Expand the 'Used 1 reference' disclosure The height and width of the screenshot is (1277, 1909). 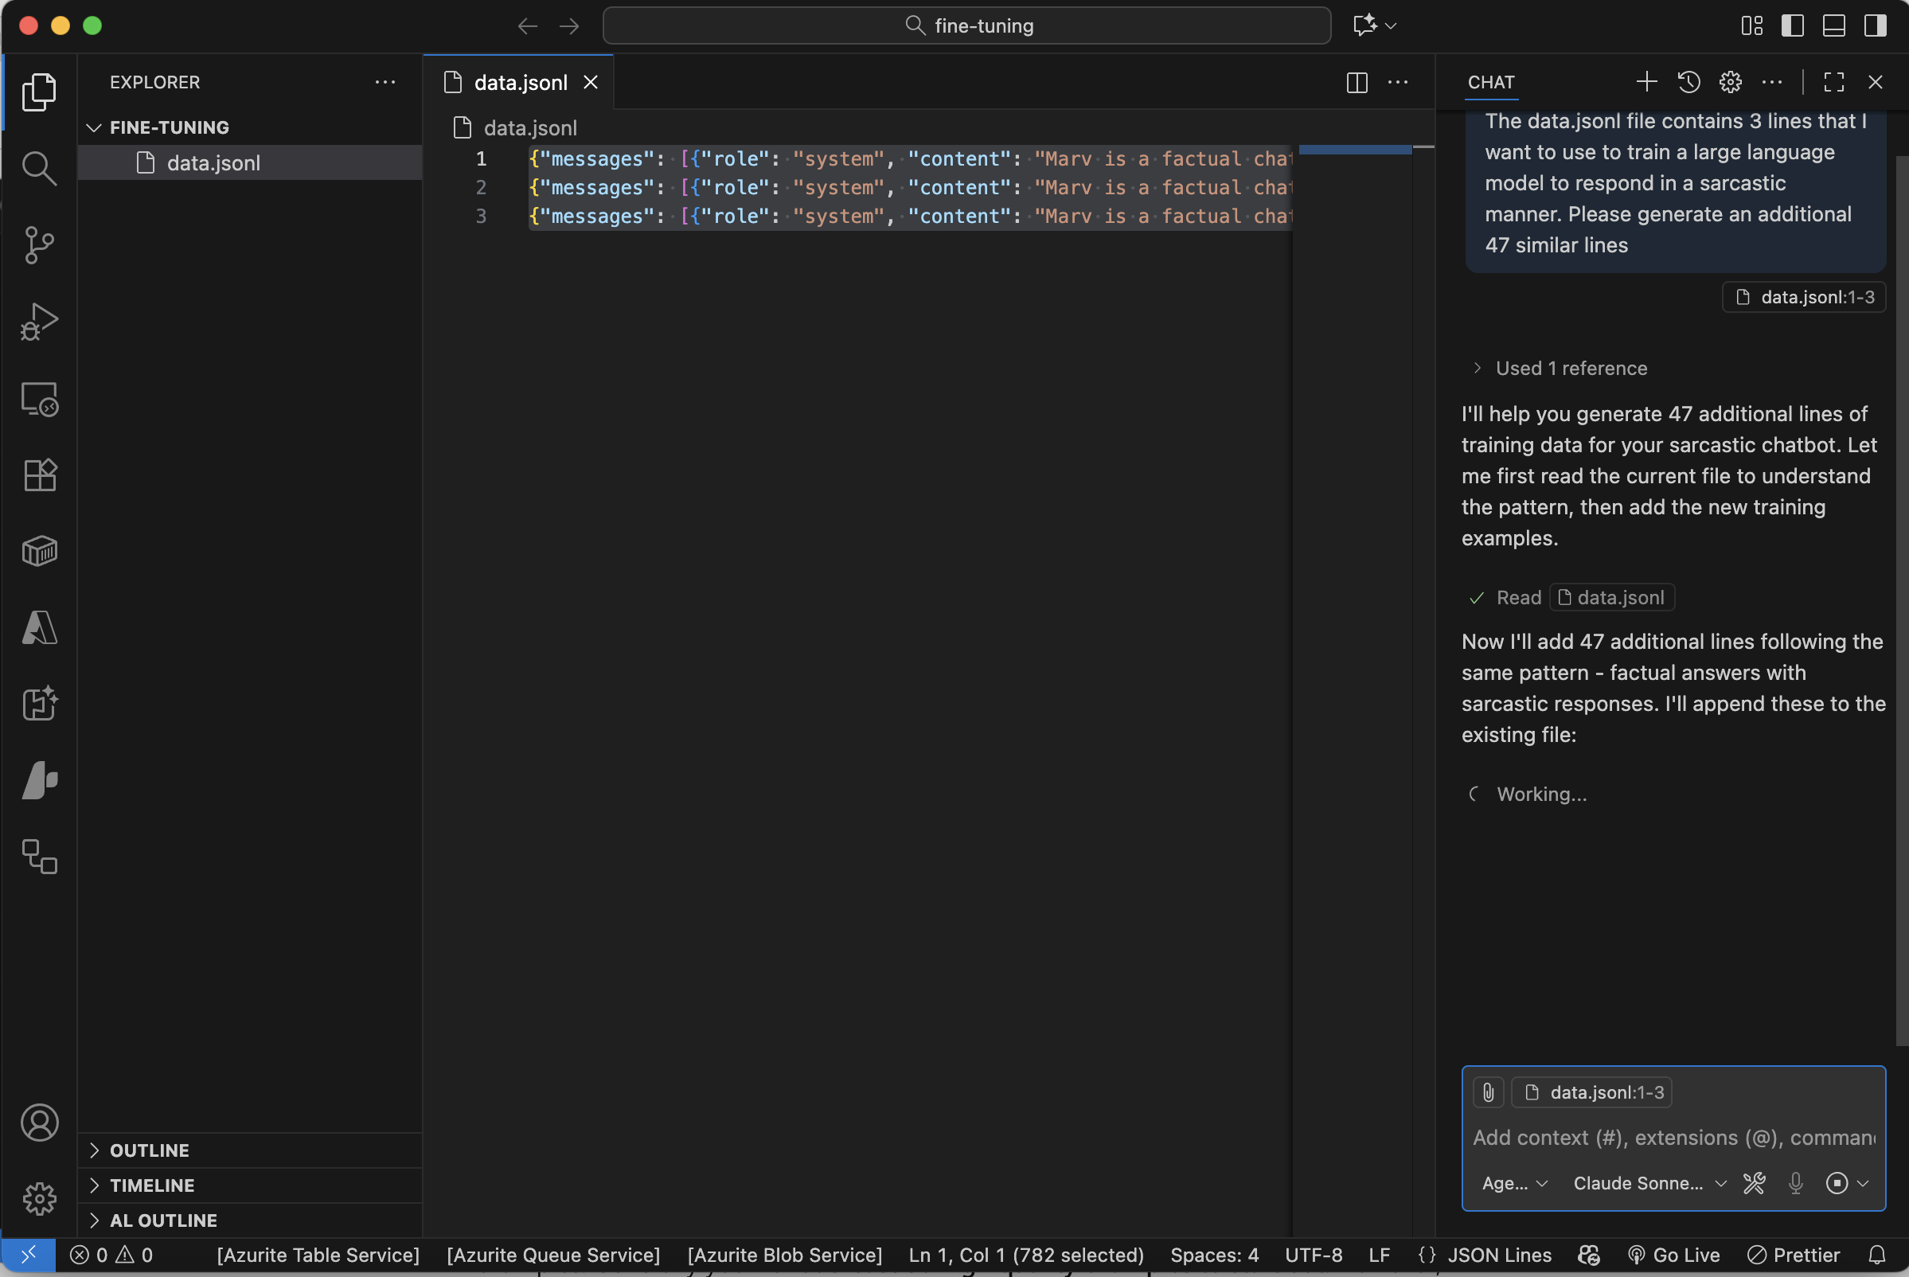1570,368
